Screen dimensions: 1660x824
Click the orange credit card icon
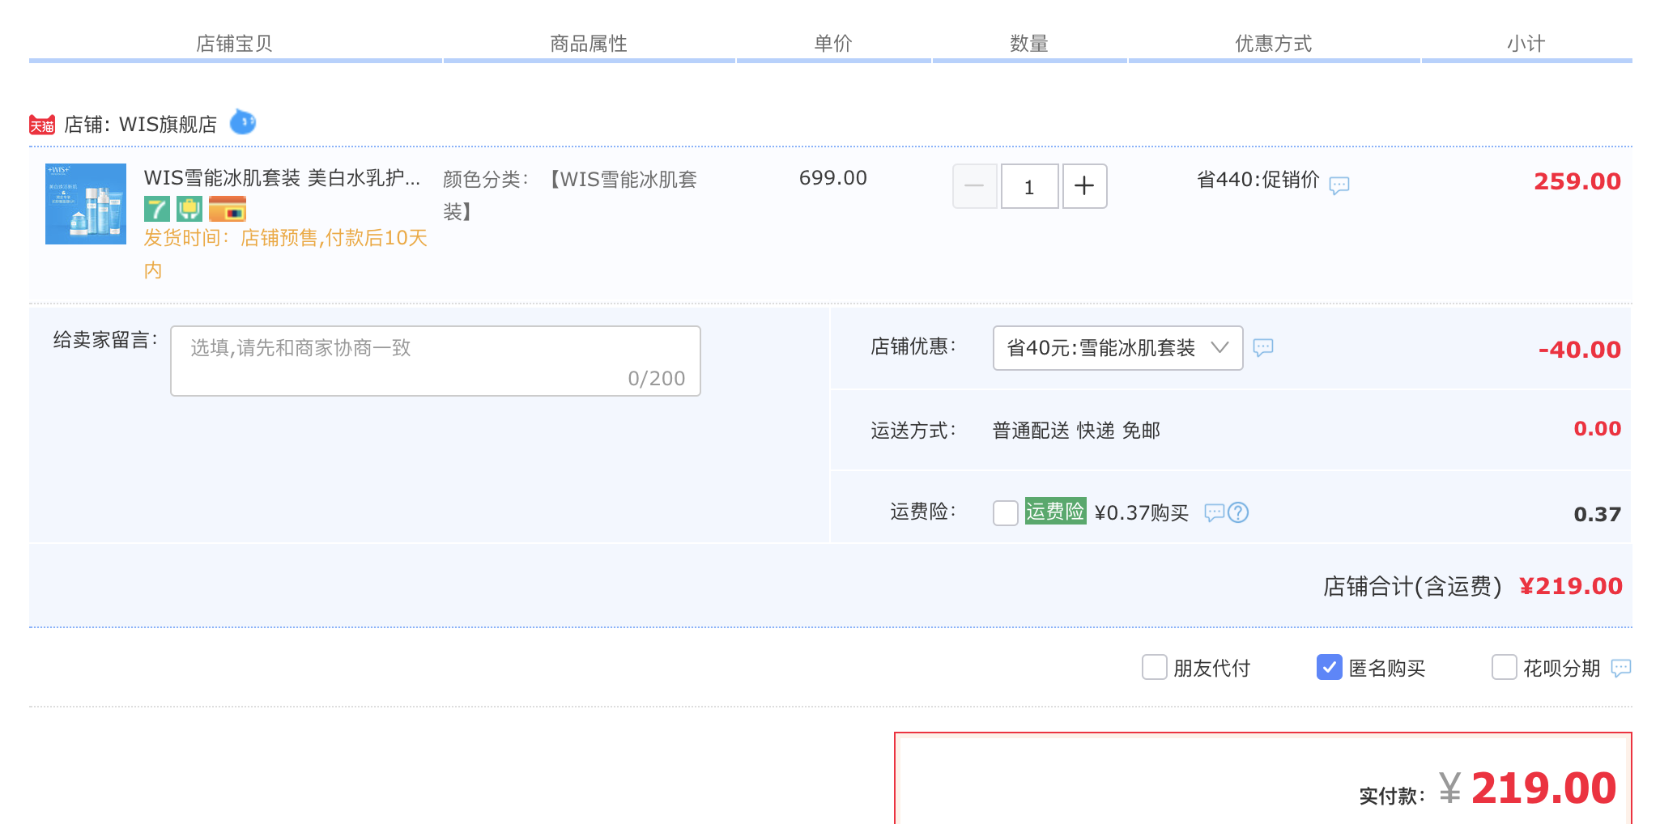pyautogui.click(x=228, y=209)
